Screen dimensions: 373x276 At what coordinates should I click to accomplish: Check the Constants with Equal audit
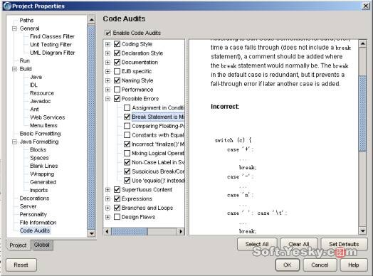coord(127,135)
